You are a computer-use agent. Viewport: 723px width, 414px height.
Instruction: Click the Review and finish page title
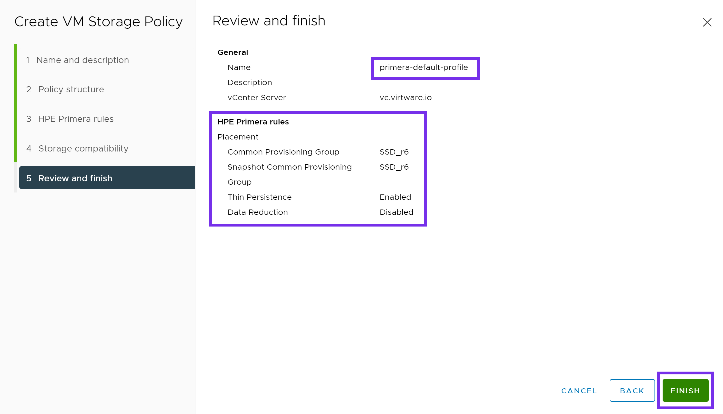click(269, 21)
